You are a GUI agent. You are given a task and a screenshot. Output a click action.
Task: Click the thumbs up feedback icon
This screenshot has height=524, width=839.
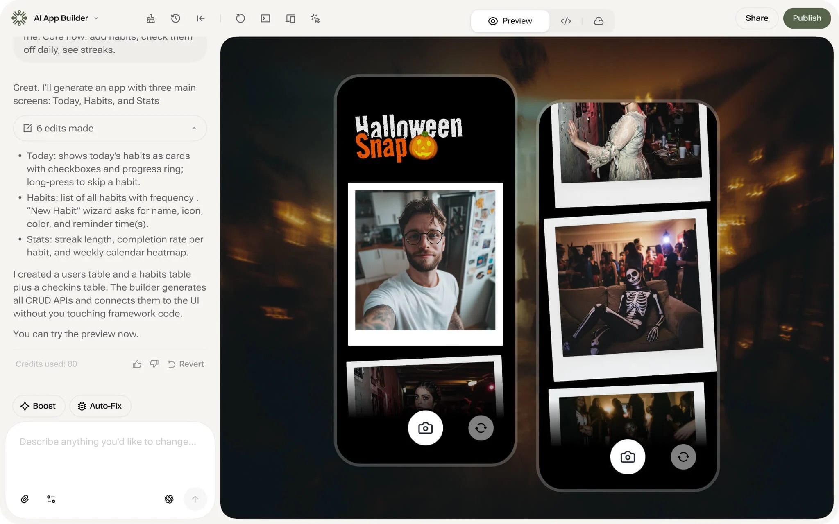(x=137, y=364)
